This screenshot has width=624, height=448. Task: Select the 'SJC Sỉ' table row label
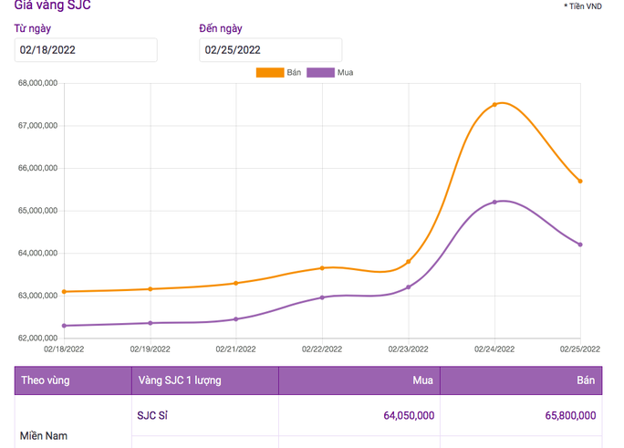153,415
